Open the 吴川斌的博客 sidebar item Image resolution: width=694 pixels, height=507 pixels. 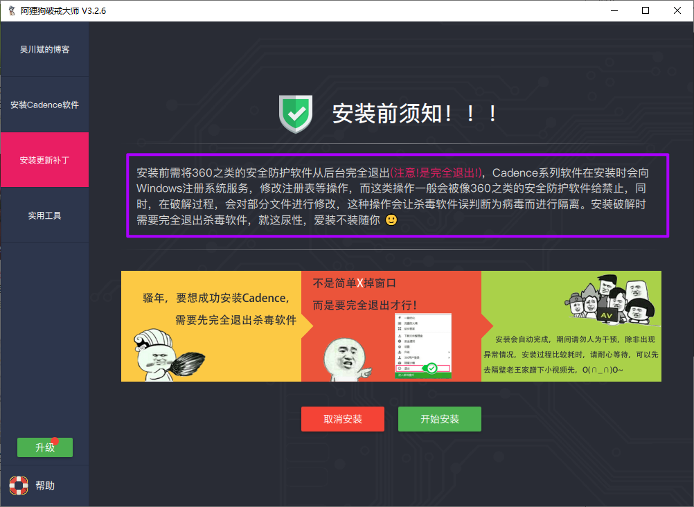pos(45,49)
